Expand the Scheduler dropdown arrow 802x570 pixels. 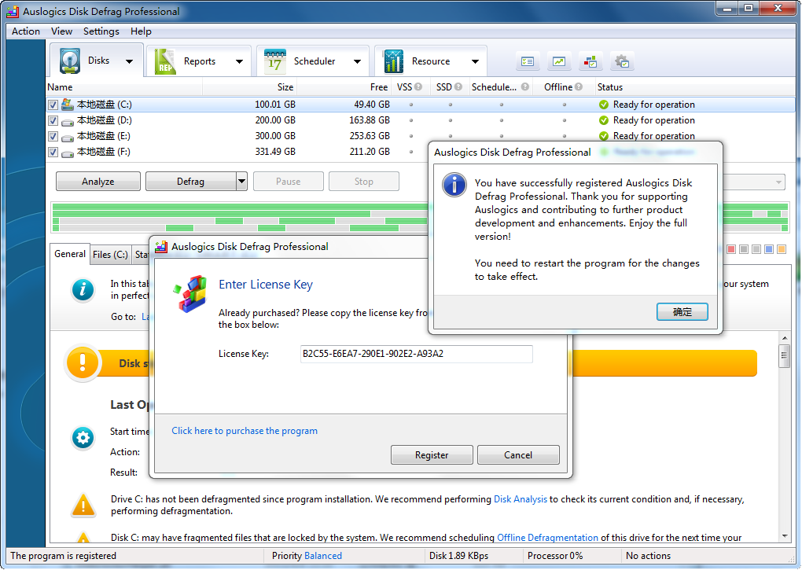pos(357,61)
